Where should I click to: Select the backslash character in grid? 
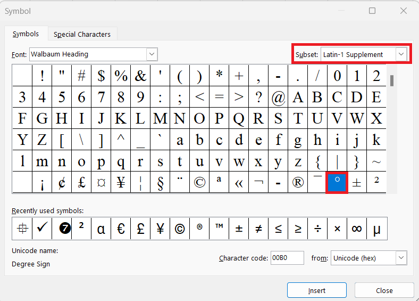coord(81,140)
